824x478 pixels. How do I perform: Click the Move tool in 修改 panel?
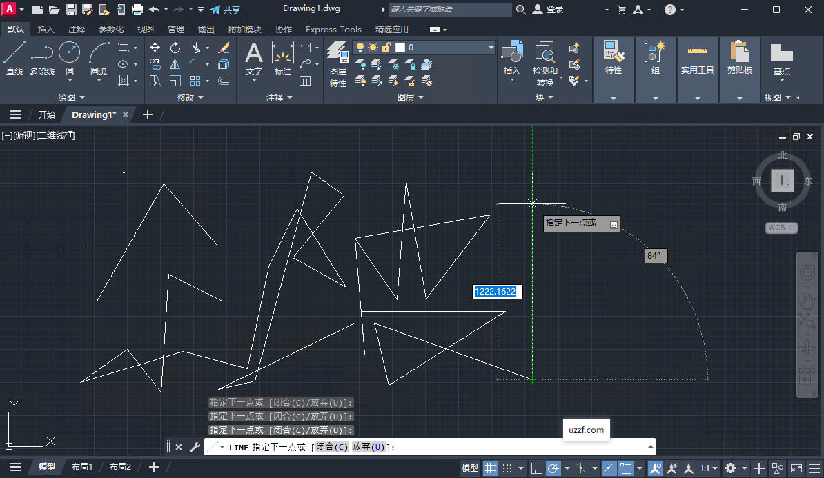pos(155,48)
